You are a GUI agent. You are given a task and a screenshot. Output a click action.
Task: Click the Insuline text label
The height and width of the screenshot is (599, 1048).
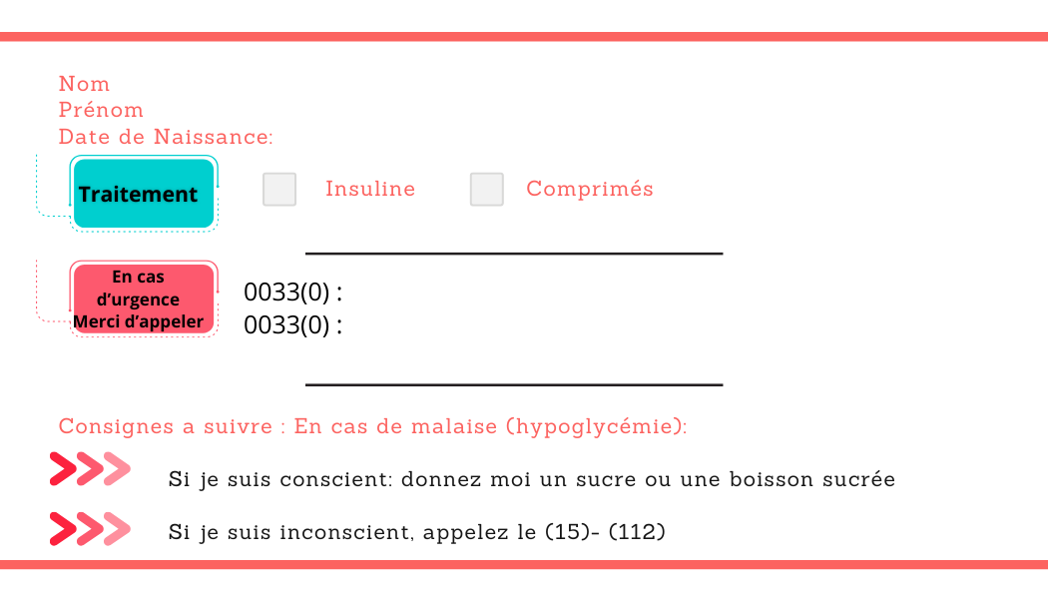[370, 189]
